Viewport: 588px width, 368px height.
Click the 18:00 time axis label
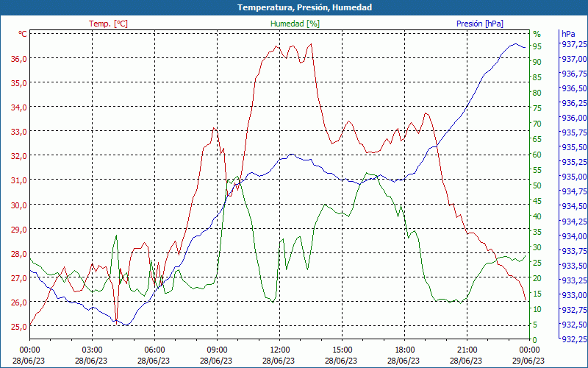[404, 350]
